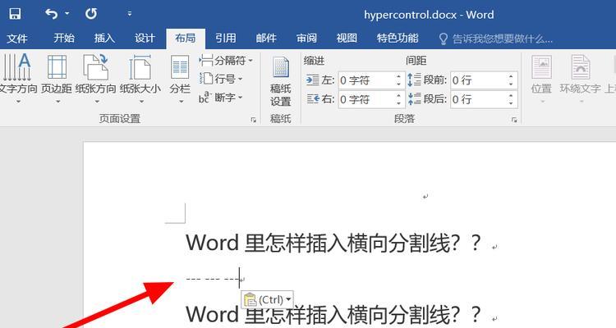The image size is (616, 328).
Task: Click the 环绕文字 wrap text button
Action: (x=581, y=79)
